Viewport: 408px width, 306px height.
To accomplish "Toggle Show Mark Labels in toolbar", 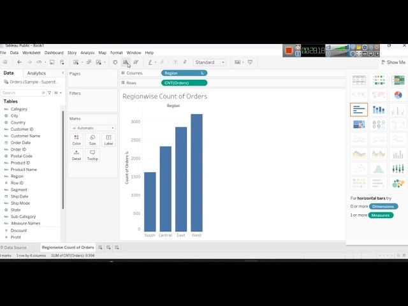I will point(175,62).
